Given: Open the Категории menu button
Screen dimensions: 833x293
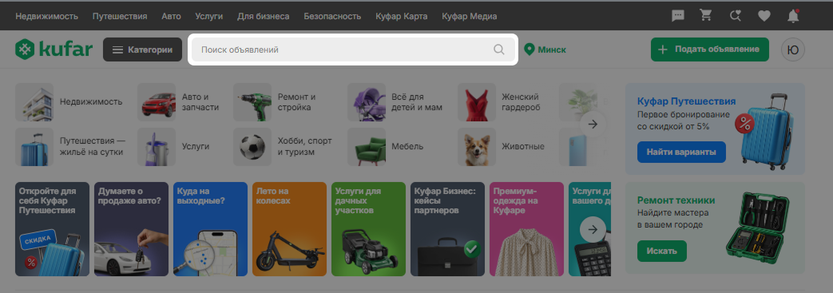Looking at the screenshot, I should click(142, 49).
